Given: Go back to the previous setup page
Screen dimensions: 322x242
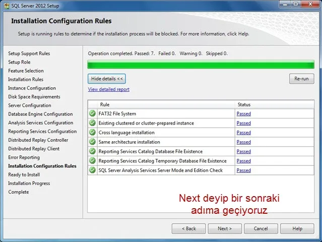Looking at the screenshot, I should click(189, 229).
